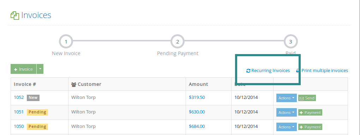360x135 pixels.
Task: Open invoice number 1051
Action: pos(19,112)
